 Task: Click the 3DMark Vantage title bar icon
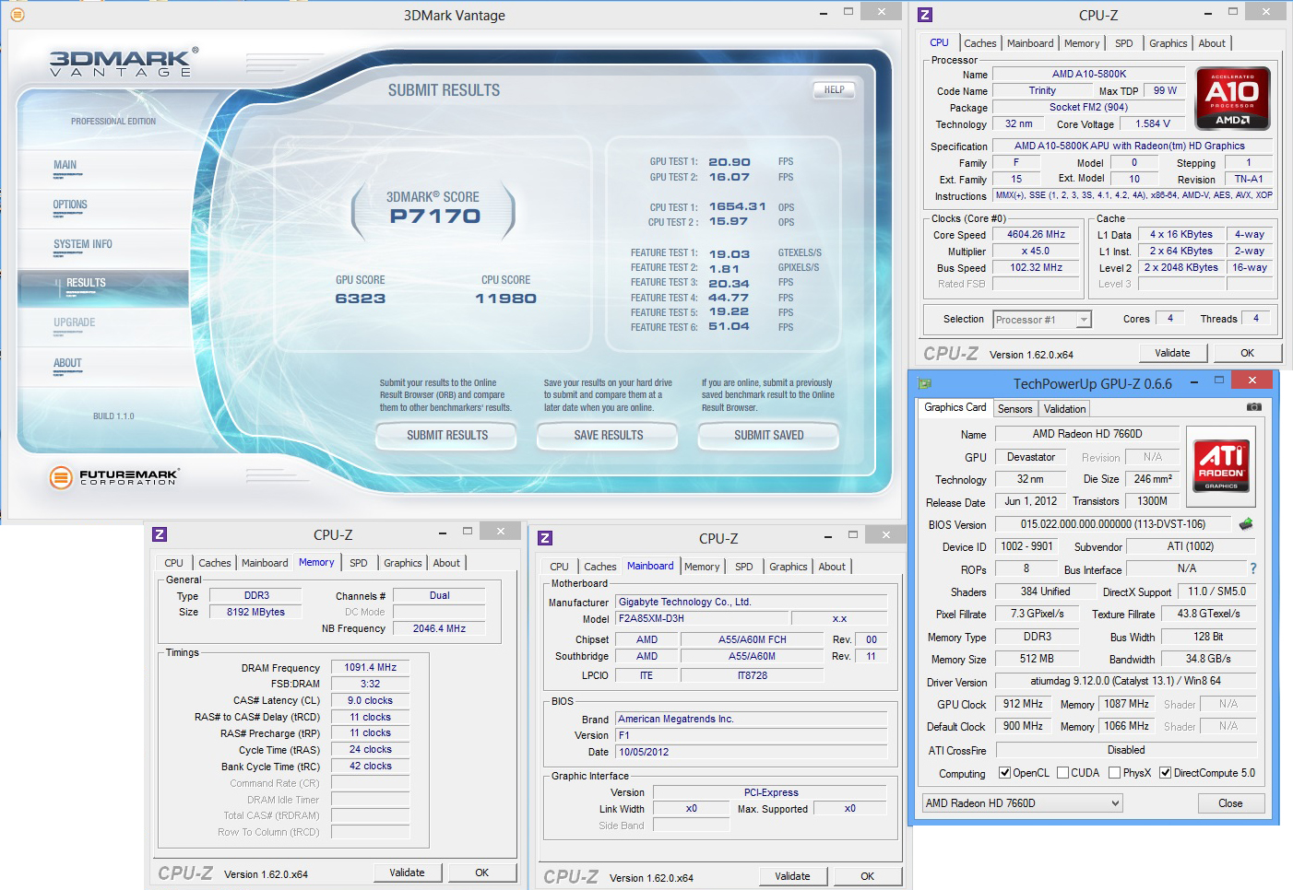(17, 15)
